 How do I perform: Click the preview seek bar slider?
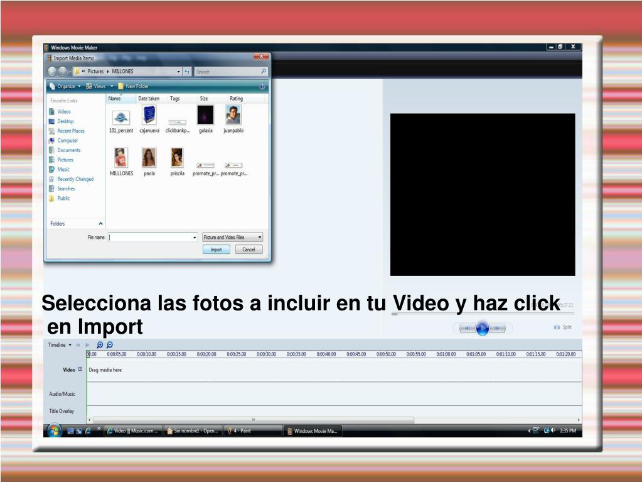(x=394, y=314)
